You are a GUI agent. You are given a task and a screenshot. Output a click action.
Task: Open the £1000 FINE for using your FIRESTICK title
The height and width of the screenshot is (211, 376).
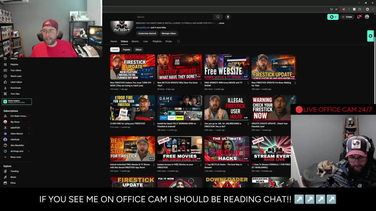click(x=127, y=124)
